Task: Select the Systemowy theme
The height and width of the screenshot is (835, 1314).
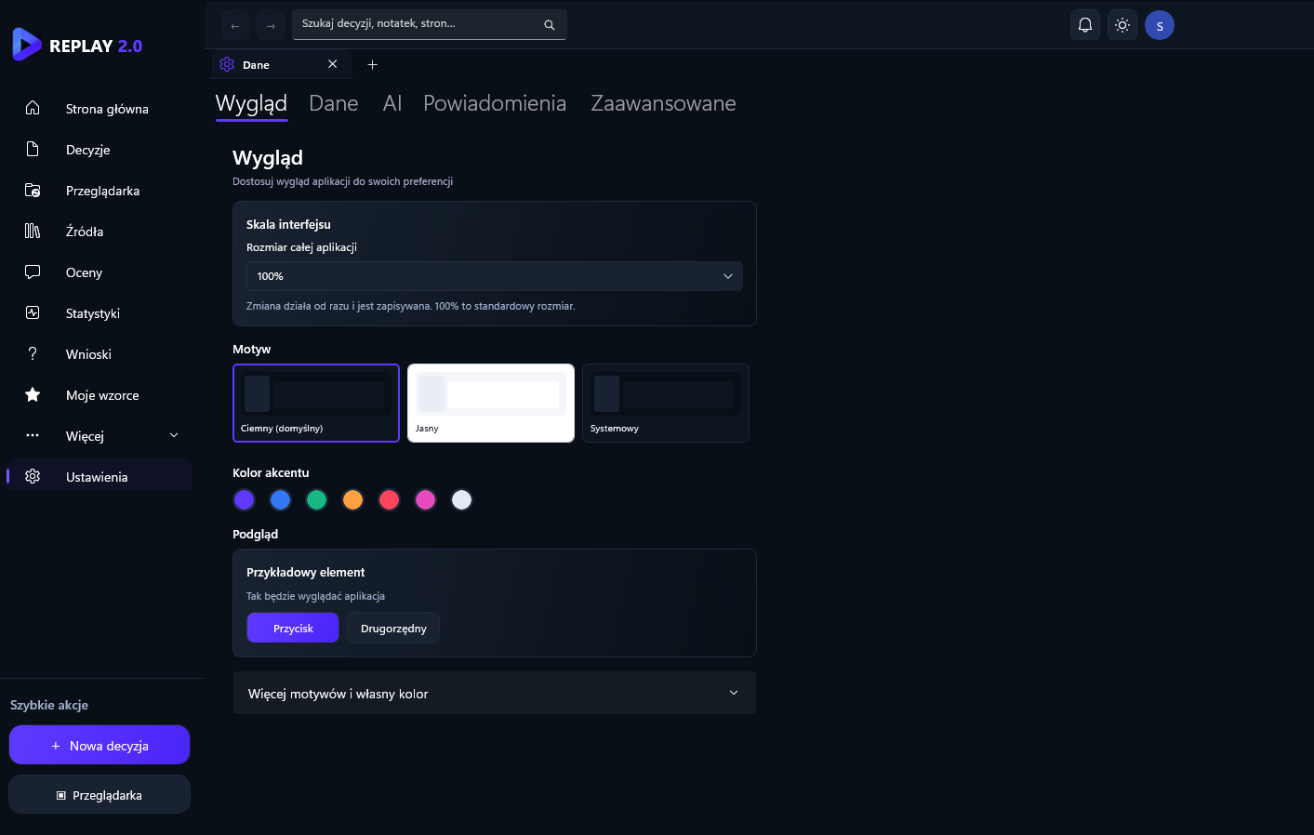Action: pos(666,403)
